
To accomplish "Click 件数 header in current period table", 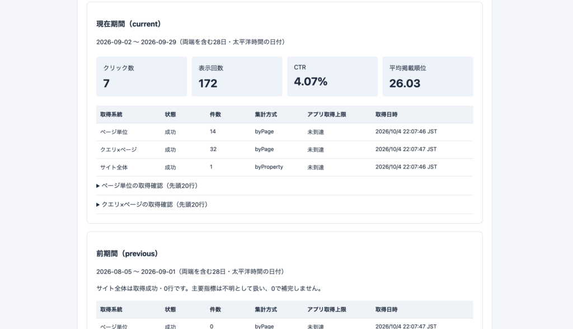I will click(x=215, y=114).
